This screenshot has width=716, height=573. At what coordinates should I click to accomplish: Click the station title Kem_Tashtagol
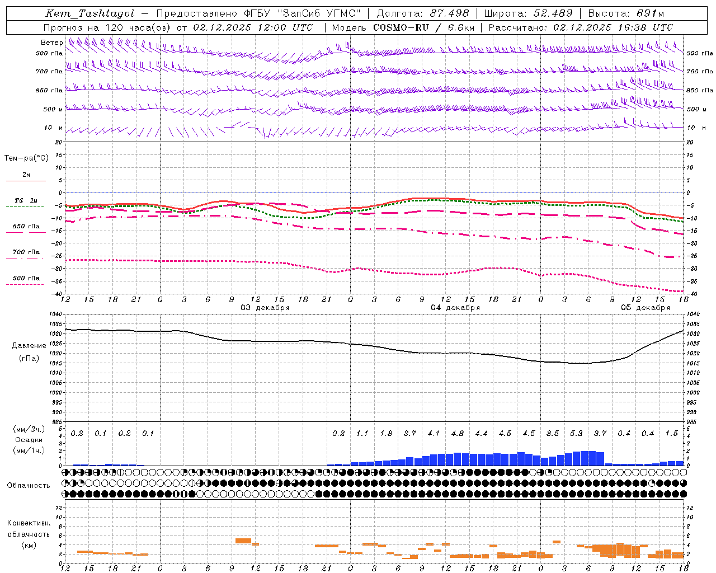[x=90, y=13]
